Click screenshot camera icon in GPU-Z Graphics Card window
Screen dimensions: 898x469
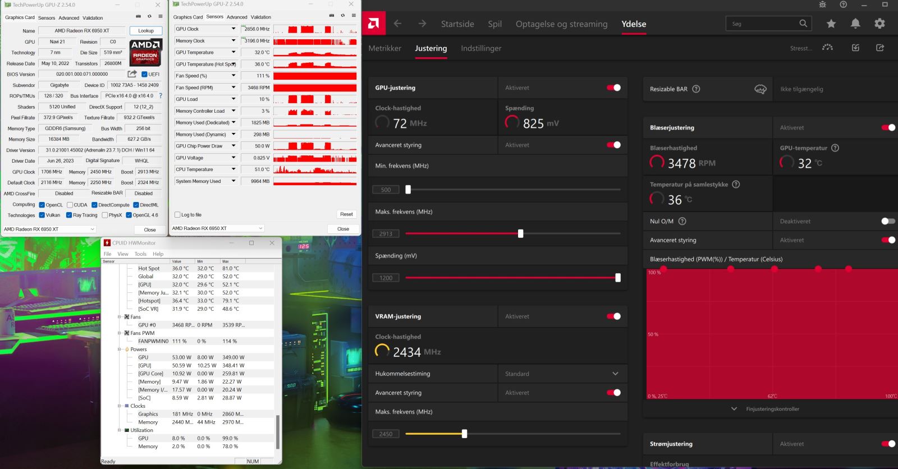(138, 16)
